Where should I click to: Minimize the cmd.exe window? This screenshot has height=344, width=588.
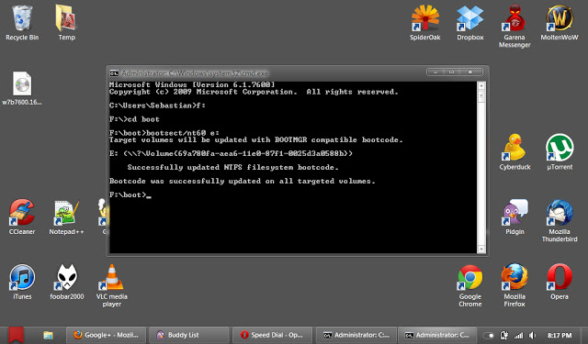tap(435, 72)
